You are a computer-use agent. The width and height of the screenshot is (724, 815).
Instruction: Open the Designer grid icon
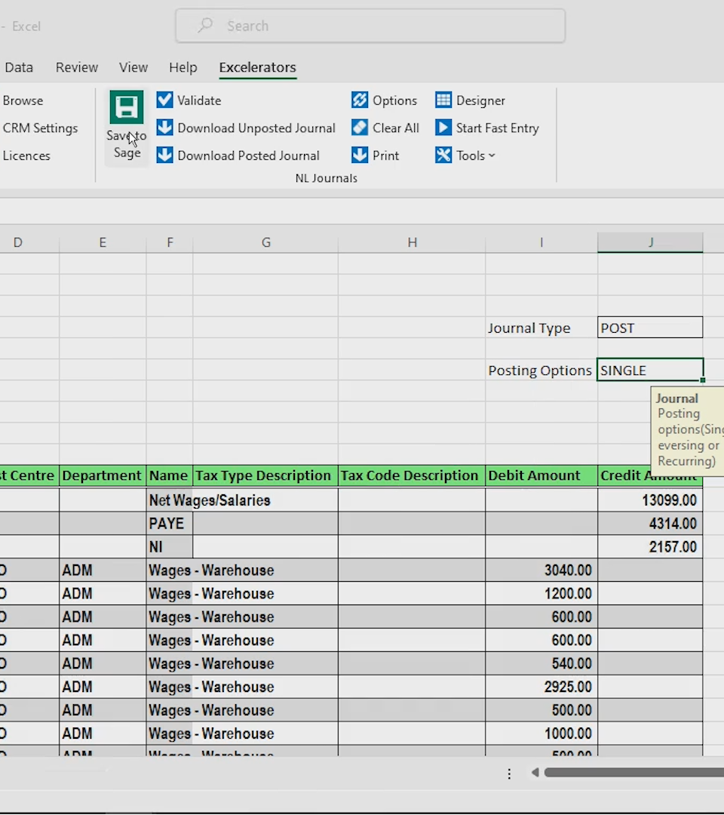click(x=443, y=100)
